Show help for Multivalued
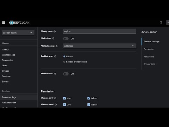Image resolution: width=169 pixels, height=127 pixels. point(53,38)
